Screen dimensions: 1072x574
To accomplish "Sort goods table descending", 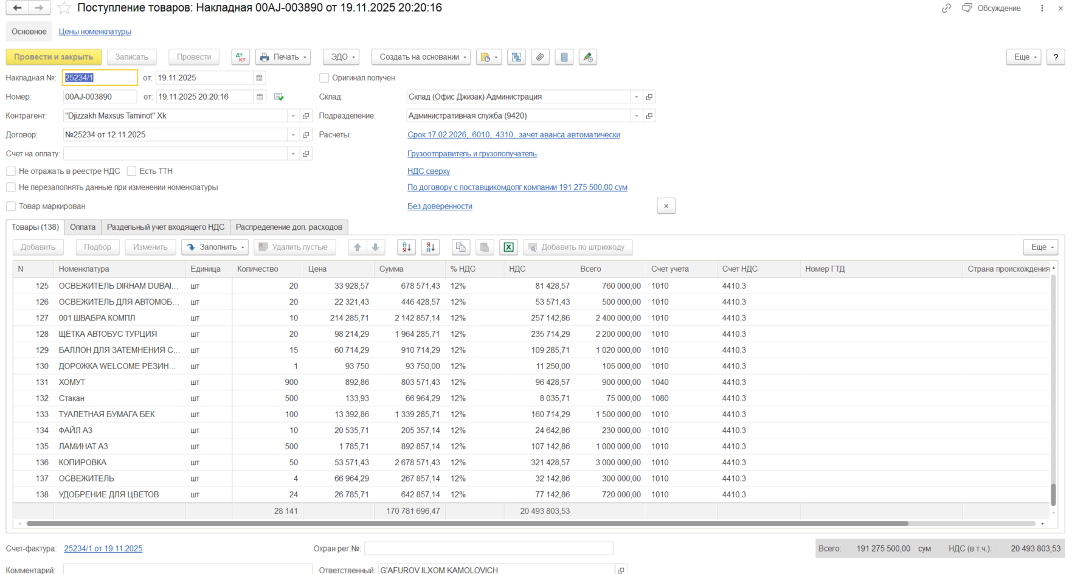I will [431, 247].
